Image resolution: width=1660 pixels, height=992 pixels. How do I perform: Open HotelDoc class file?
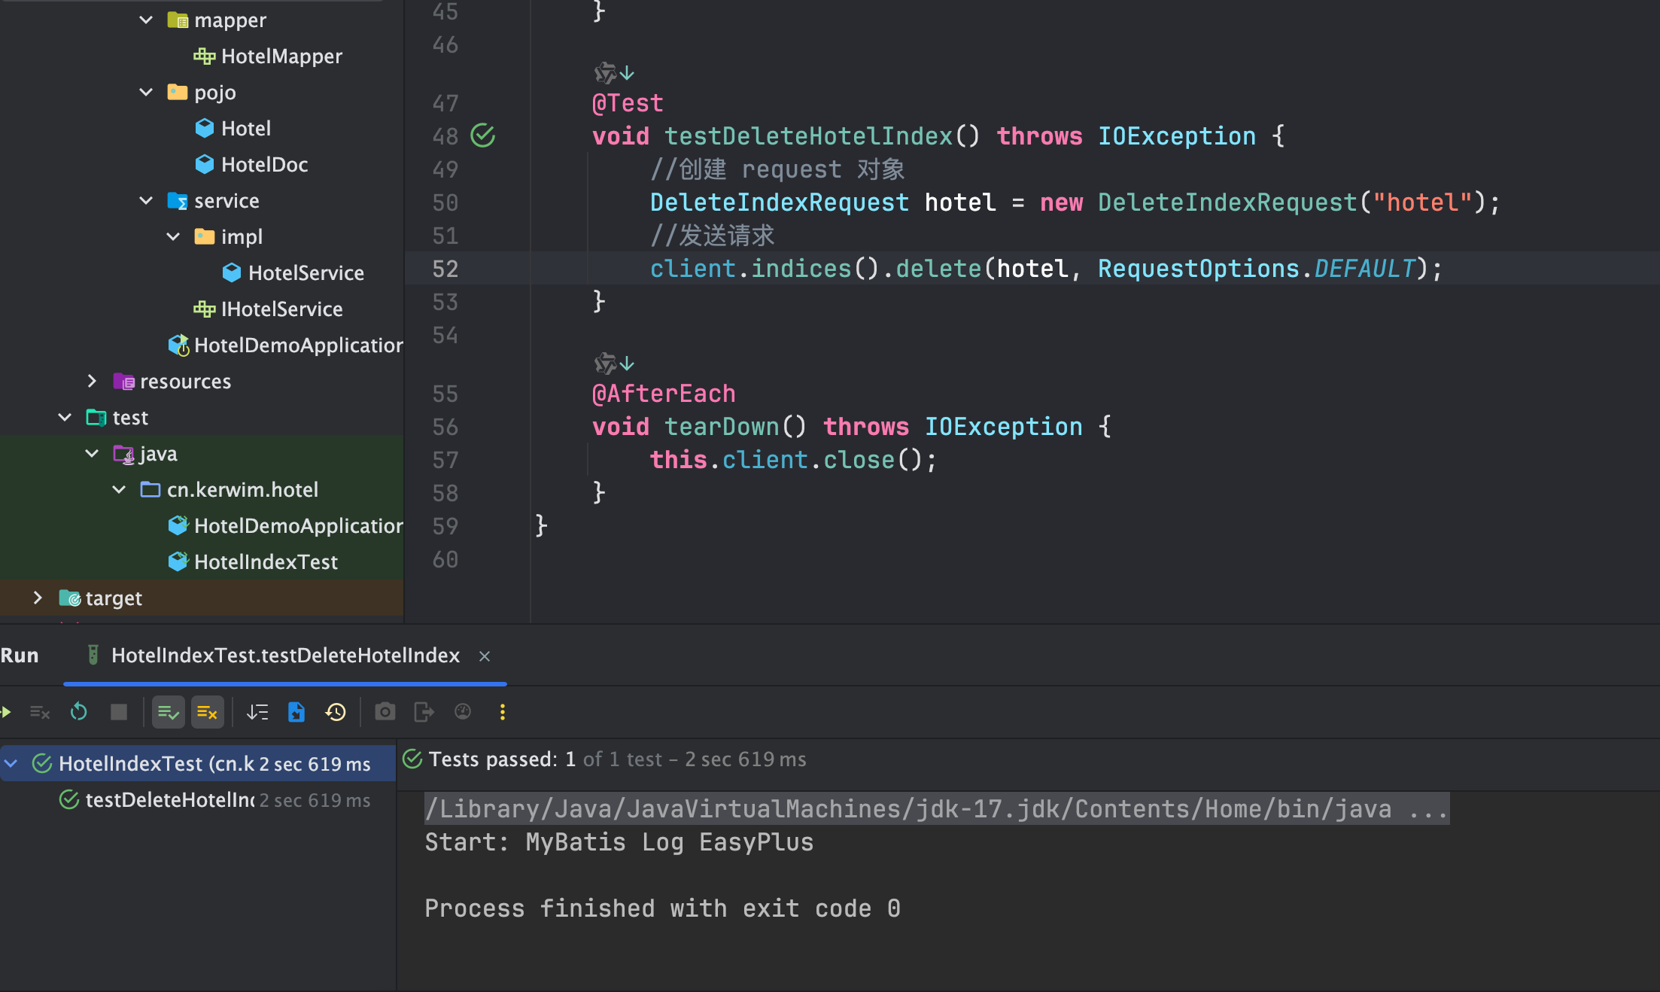[264, 165]
